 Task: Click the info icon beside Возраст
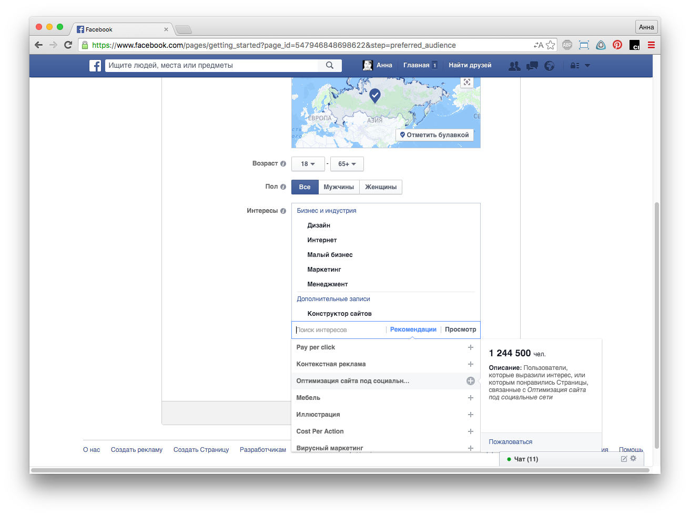tap(283, 164)
